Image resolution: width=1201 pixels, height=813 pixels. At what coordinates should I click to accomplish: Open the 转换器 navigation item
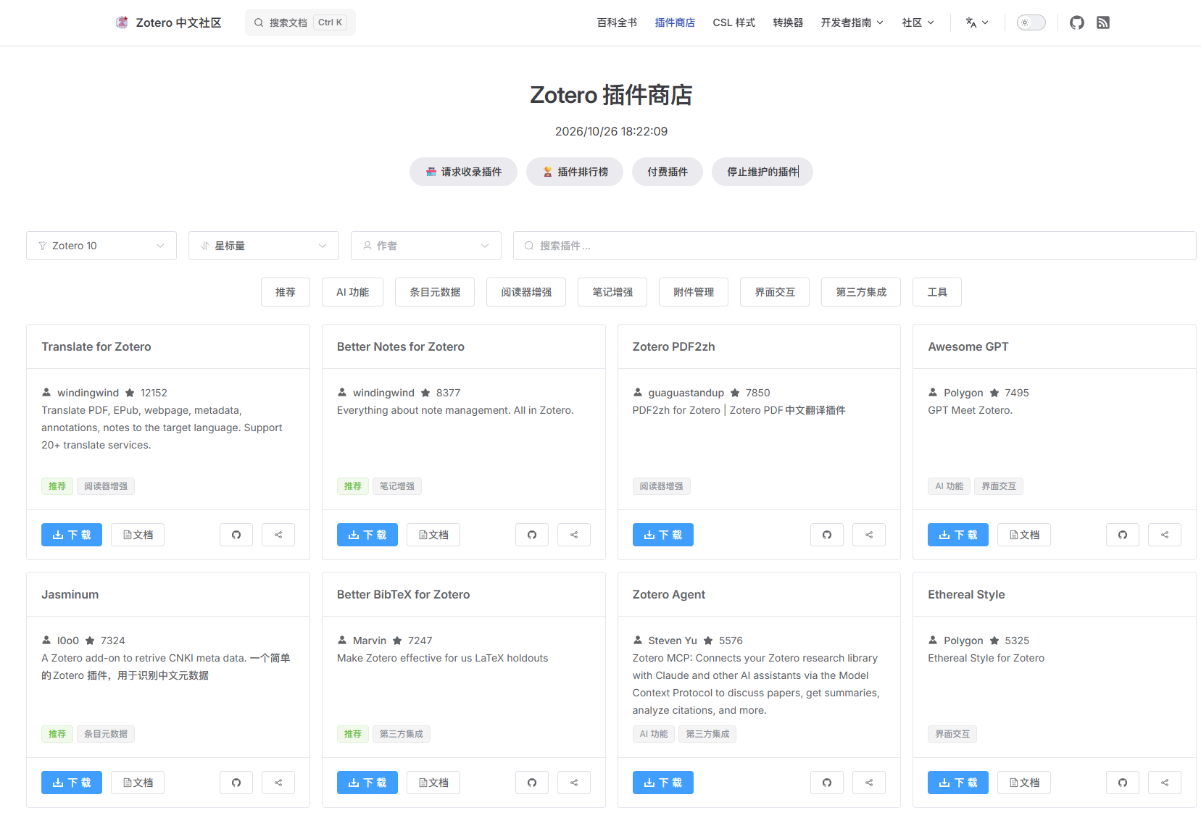click(x=788, y=22)
